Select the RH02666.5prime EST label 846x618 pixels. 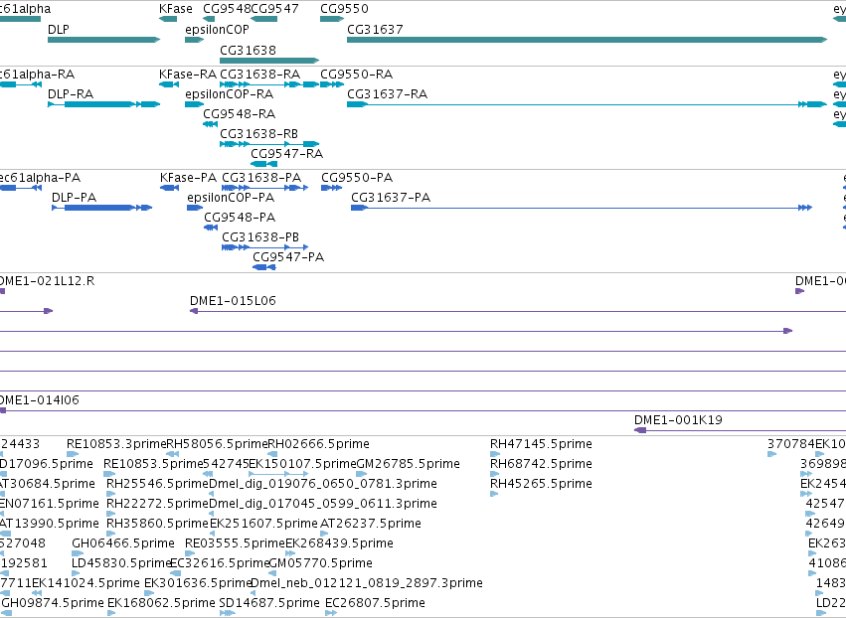319,444
